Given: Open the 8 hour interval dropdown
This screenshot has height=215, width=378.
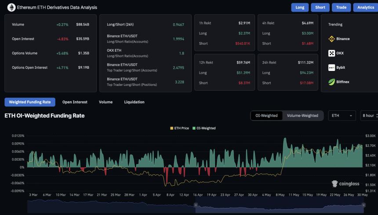Looking at the screenshot, I should [x=369, y=116].
